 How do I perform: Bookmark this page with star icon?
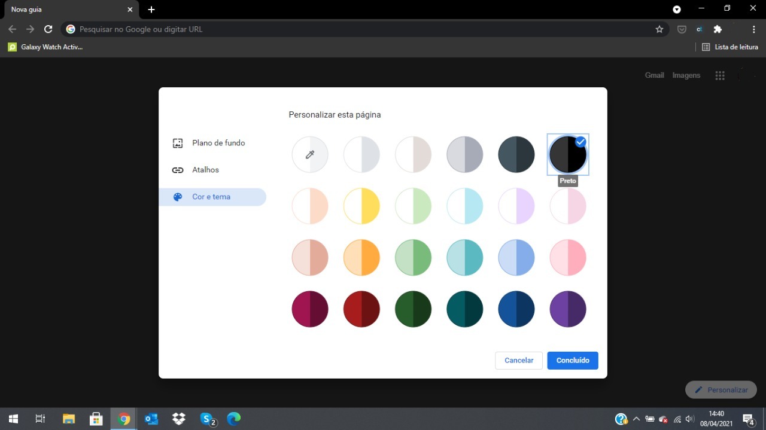[x=659, y=29]
